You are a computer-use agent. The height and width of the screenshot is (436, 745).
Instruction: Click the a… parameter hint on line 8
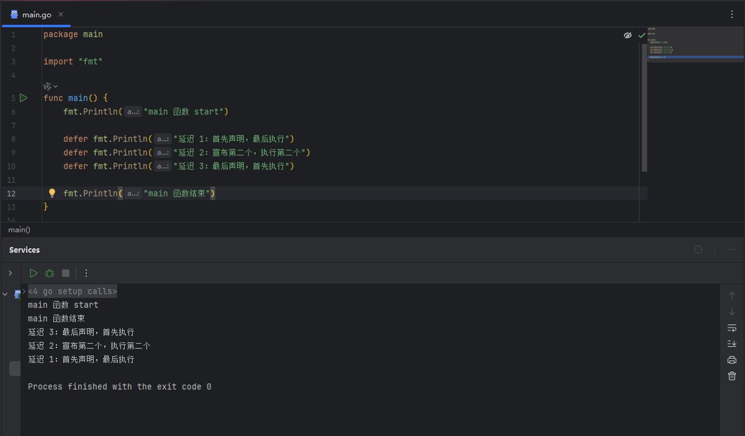point(163,139)
